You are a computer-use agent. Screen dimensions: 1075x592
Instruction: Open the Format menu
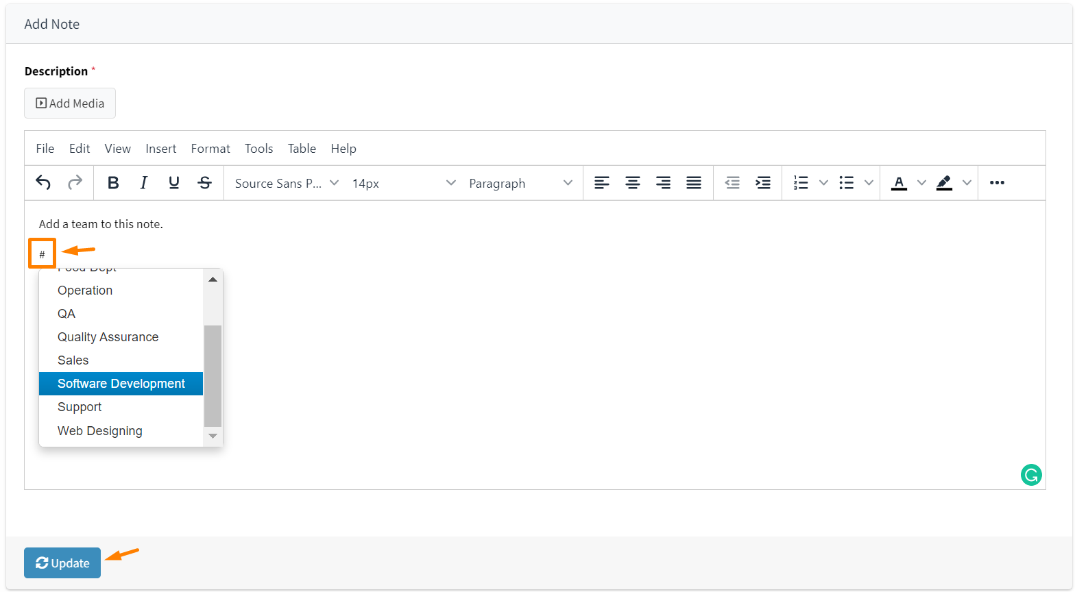210,149
